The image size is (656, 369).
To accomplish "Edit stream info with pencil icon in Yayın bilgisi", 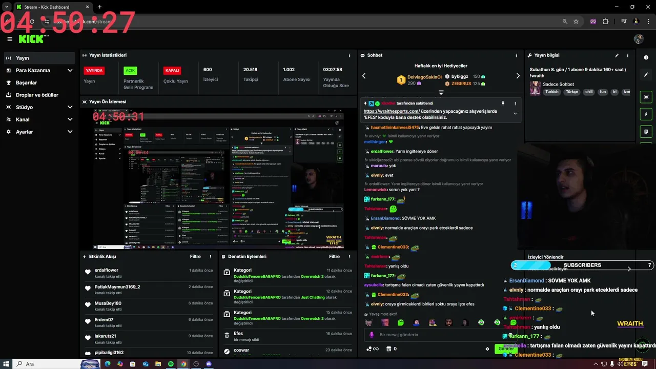I will (x=617, y=55).
